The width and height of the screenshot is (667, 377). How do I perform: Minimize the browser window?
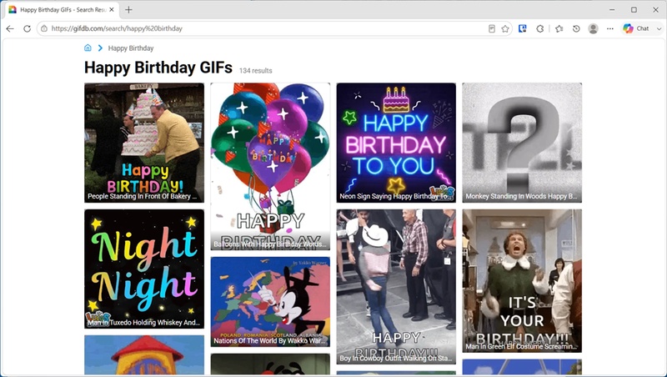[612, 9]
